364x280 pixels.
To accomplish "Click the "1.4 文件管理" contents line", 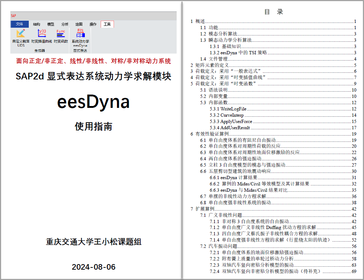I will tap(278, 59).
